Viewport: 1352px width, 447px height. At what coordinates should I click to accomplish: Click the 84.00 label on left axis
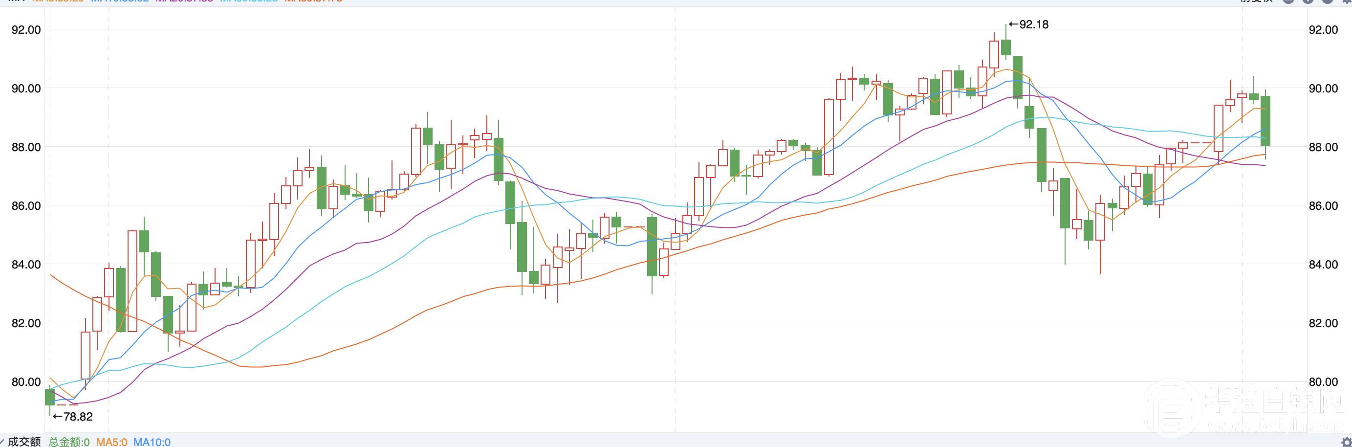click(26, 265)
